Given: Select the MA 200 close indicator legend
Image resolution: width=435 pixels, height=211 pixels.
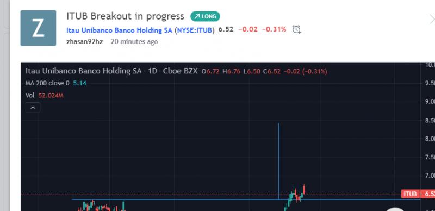Looking at the screenshot, I should coord(47,83).
